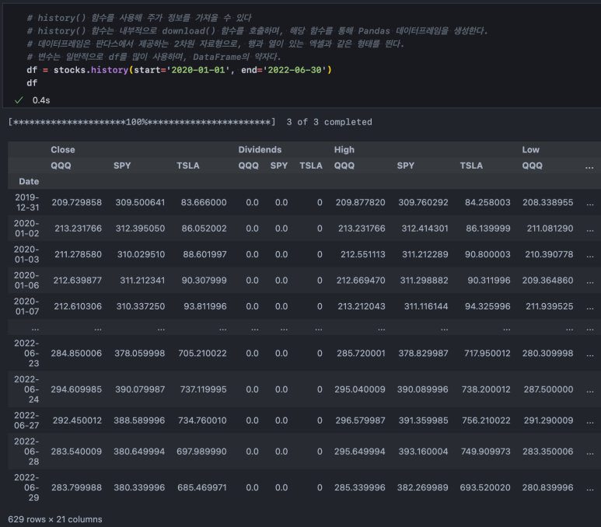Click the cell value 388.589996
The image size is (601, 527).
(139, 421)
